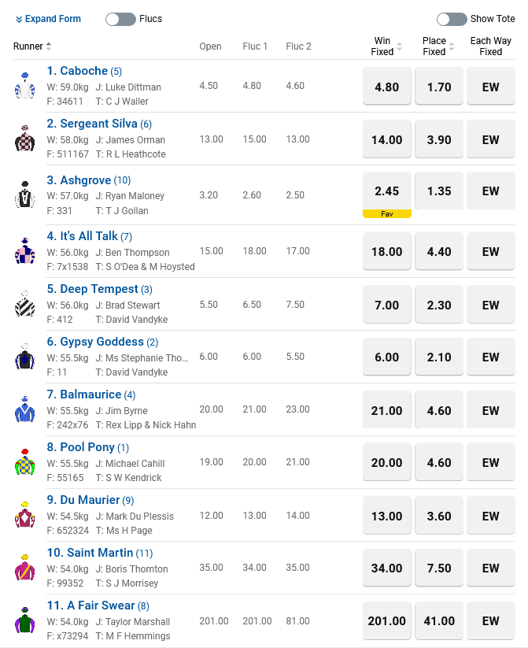Sort by Win Fixed odds arrow
Image resolution: width=528 pixels, height=648 pixels.
pos(399,46)
